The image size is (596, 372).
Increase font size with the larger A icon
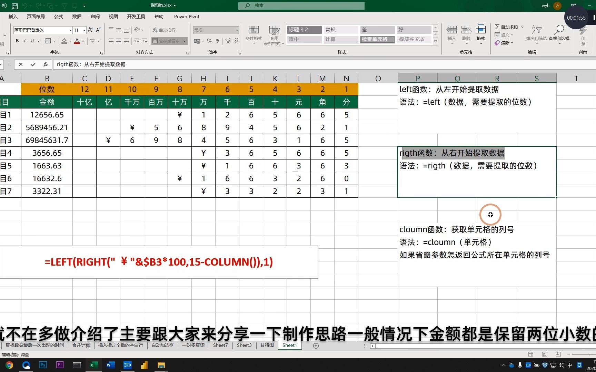pos(90,30)
